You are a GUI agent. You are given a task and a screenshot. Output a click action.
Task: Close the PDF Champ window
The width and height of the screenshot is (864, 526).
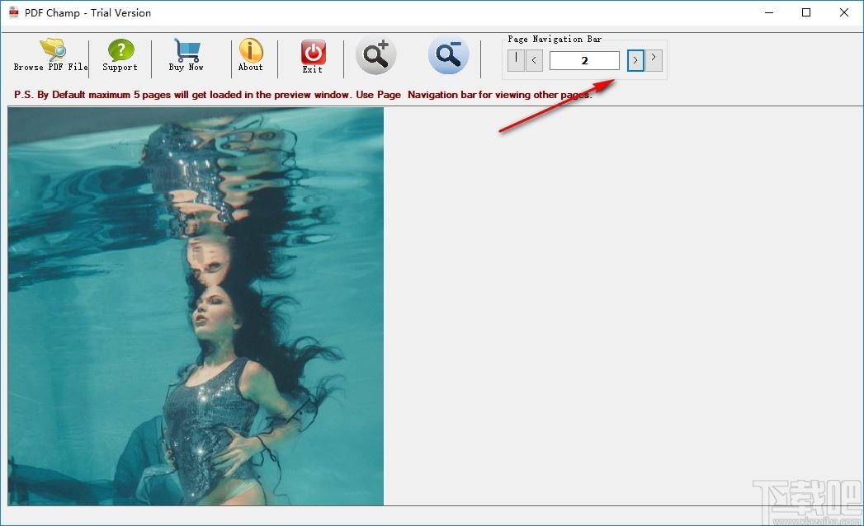[x=843, y=12]
